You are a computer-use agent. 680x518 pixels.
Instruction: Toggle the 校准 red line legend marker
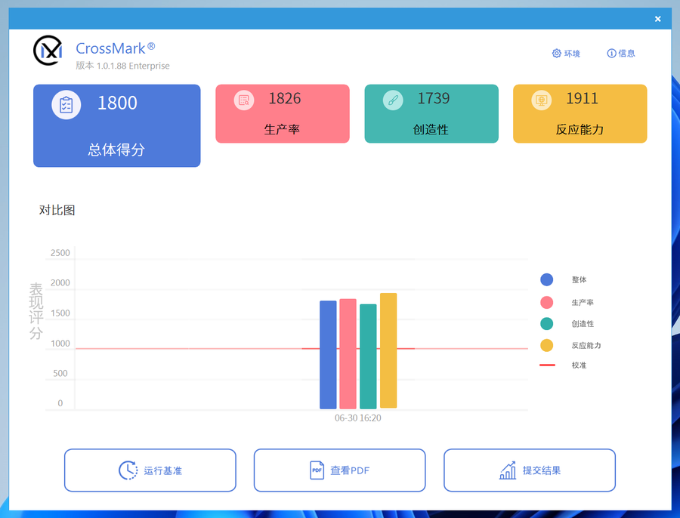coord(547,365)
